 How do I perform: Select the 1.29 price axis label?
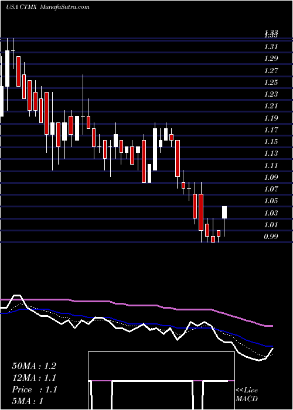click(271, 59)
